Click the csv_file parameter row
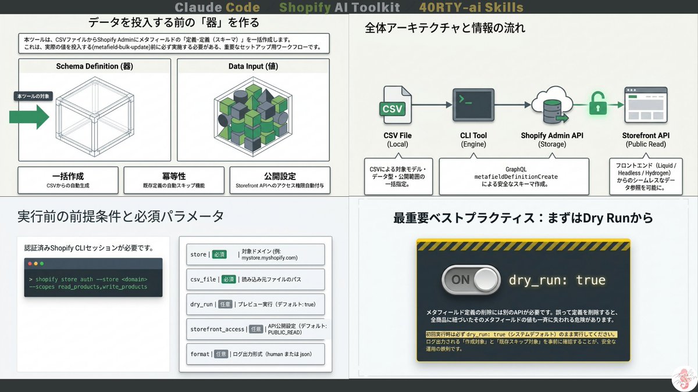 [255, 279]
